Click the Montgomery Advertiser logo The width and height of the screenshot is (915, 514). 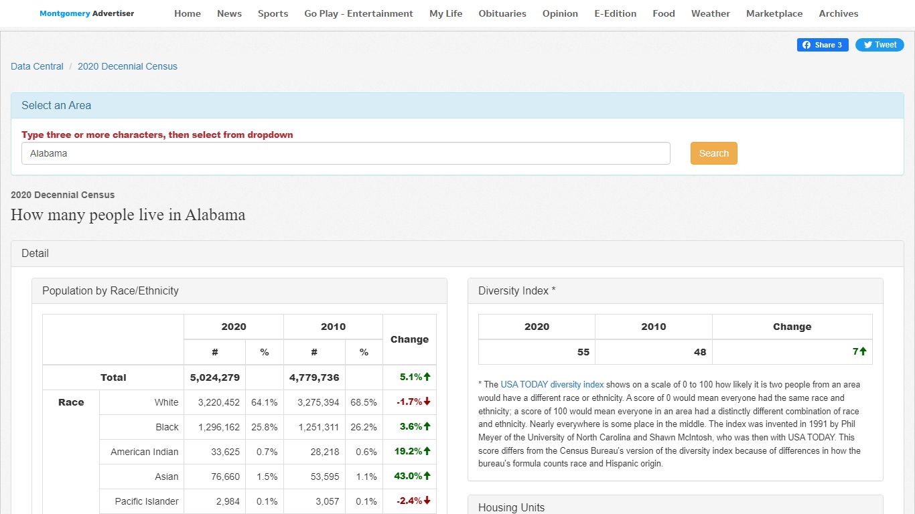tap(87, 13)
